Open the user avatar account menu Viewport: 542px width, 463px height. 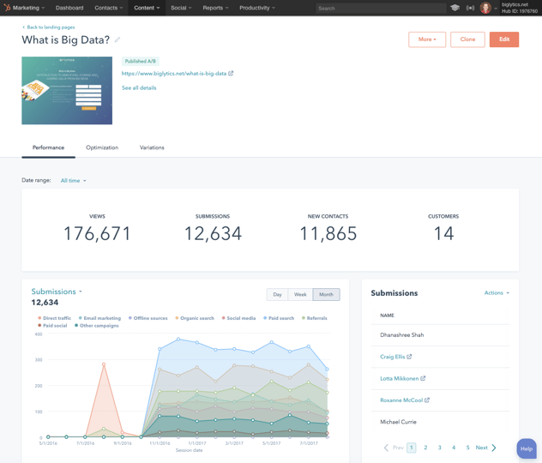[x=485, y=8]
